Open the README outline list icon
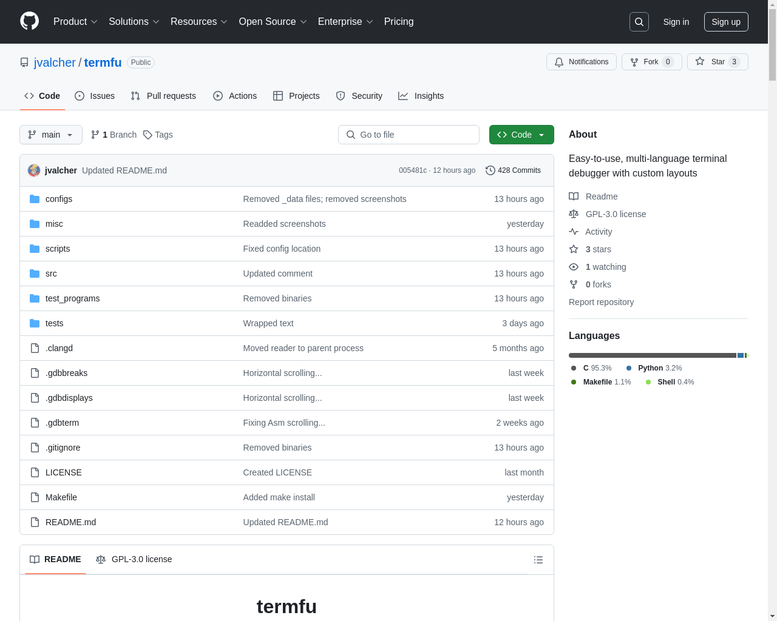This screenshot has height=621, width=777. tap(538, 560)
